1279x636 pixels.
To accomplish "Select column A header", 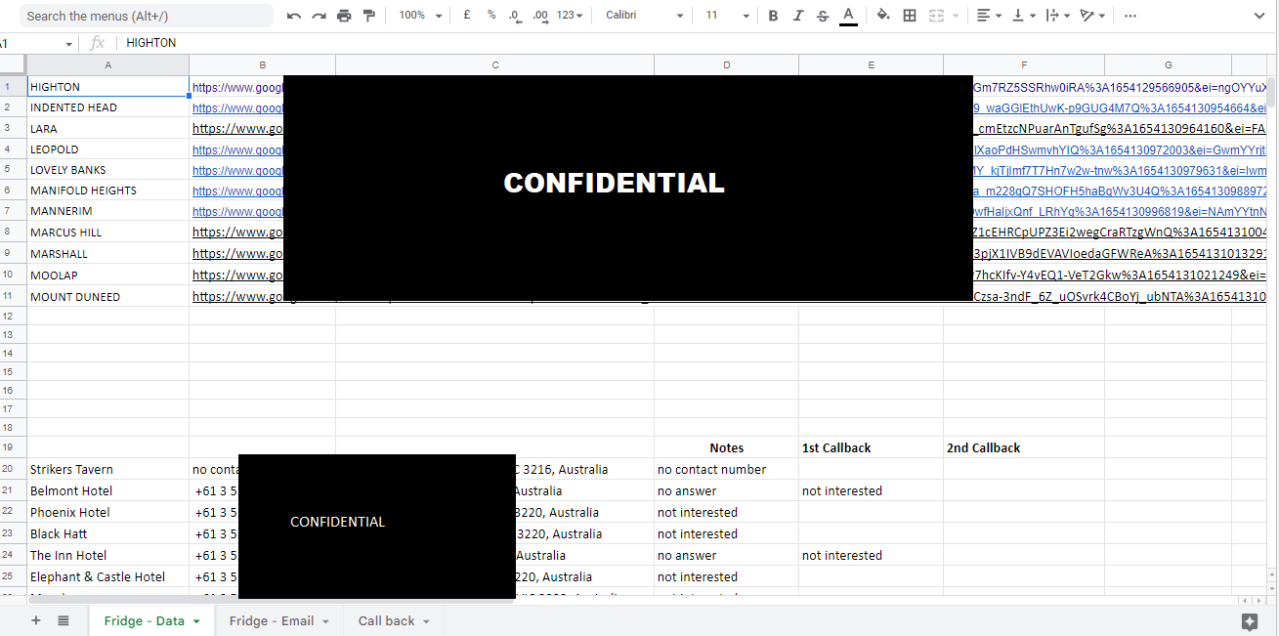I will click(x=108, y=64).
